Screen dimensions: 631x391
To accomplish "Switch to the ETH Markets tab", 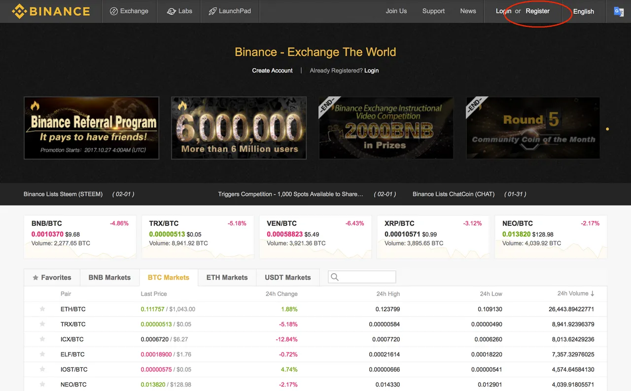I will pos(227,278).
